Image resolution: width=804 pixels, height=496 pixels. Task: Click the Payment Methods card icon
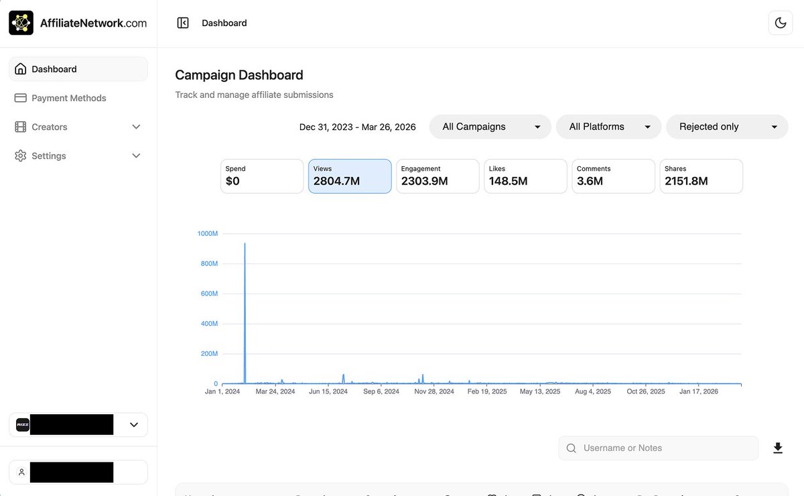(21, 98)
